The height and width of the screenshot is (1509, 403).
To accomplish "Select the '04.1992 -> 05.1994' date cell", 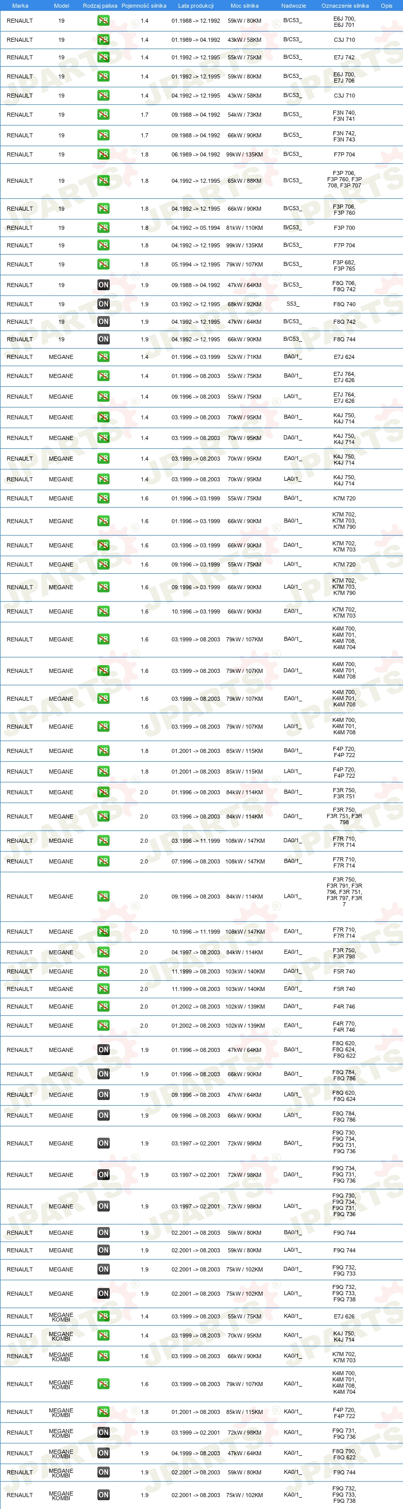I will pos(196,228).
